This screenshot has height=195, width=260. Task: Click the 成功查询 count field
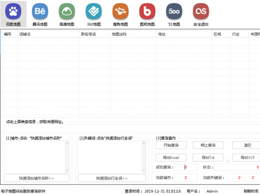pos(186,167)
